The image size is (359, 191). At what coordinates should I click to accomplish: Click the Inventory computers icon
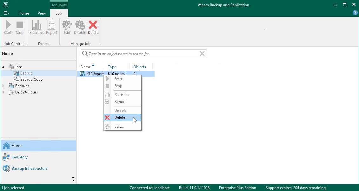tap(6, 157)
